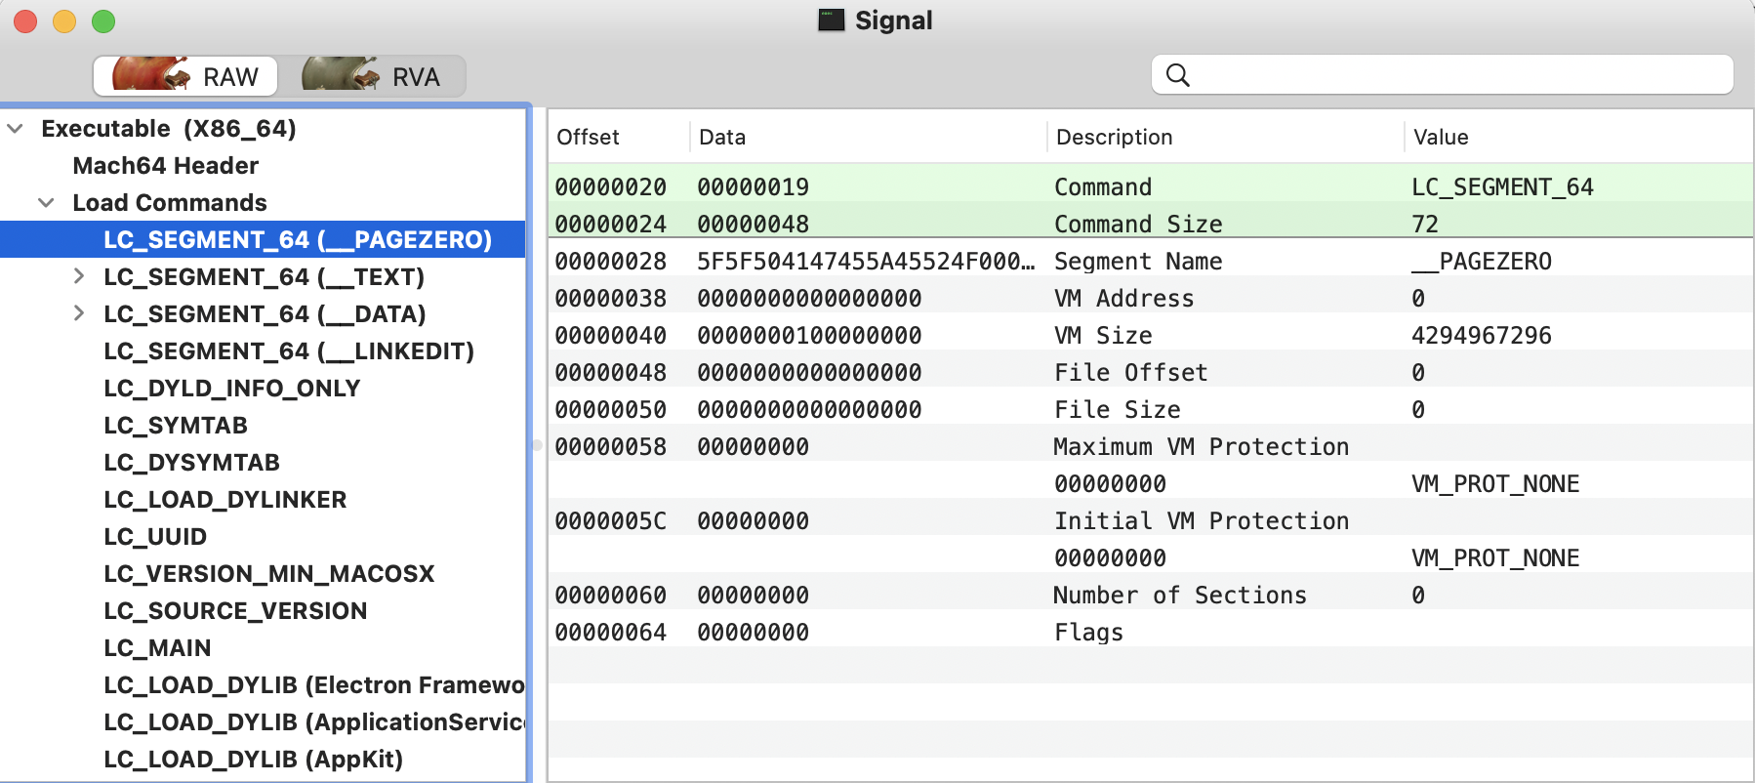Select the Mach64 Header item

pos(165,166)
